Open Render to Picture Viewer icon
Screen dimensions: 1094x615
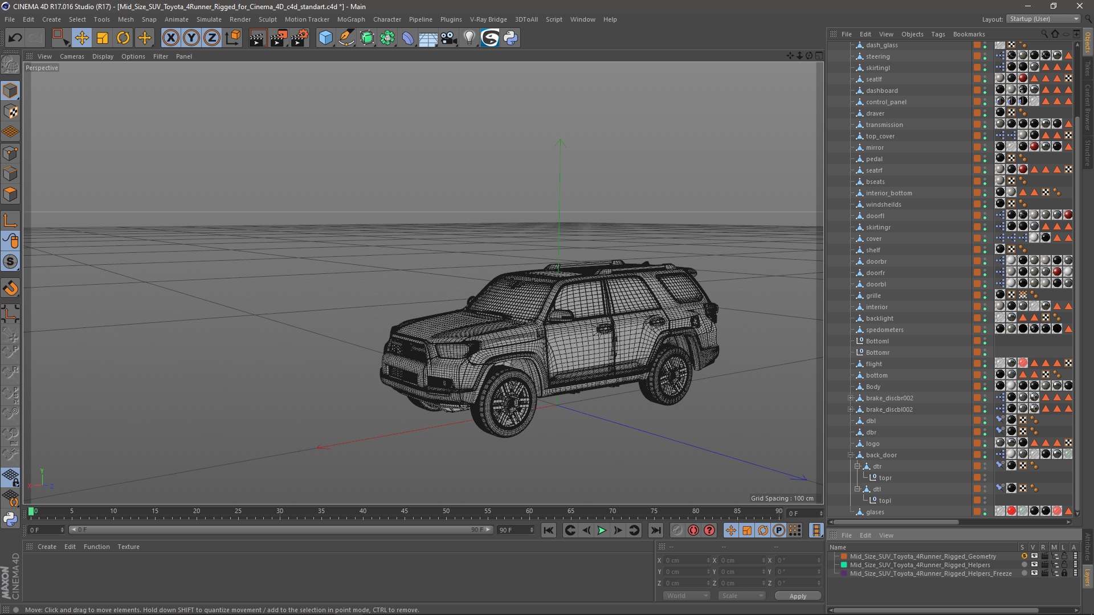point(279,38)
